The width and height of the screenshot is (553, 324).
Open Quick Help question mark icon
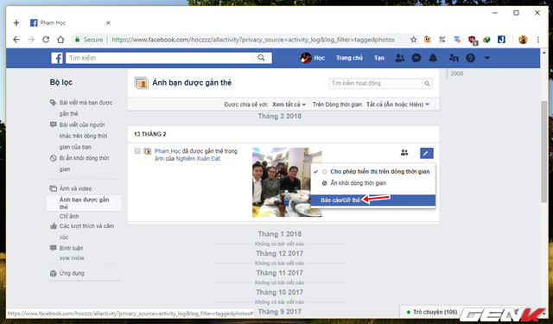coord(470,58)
